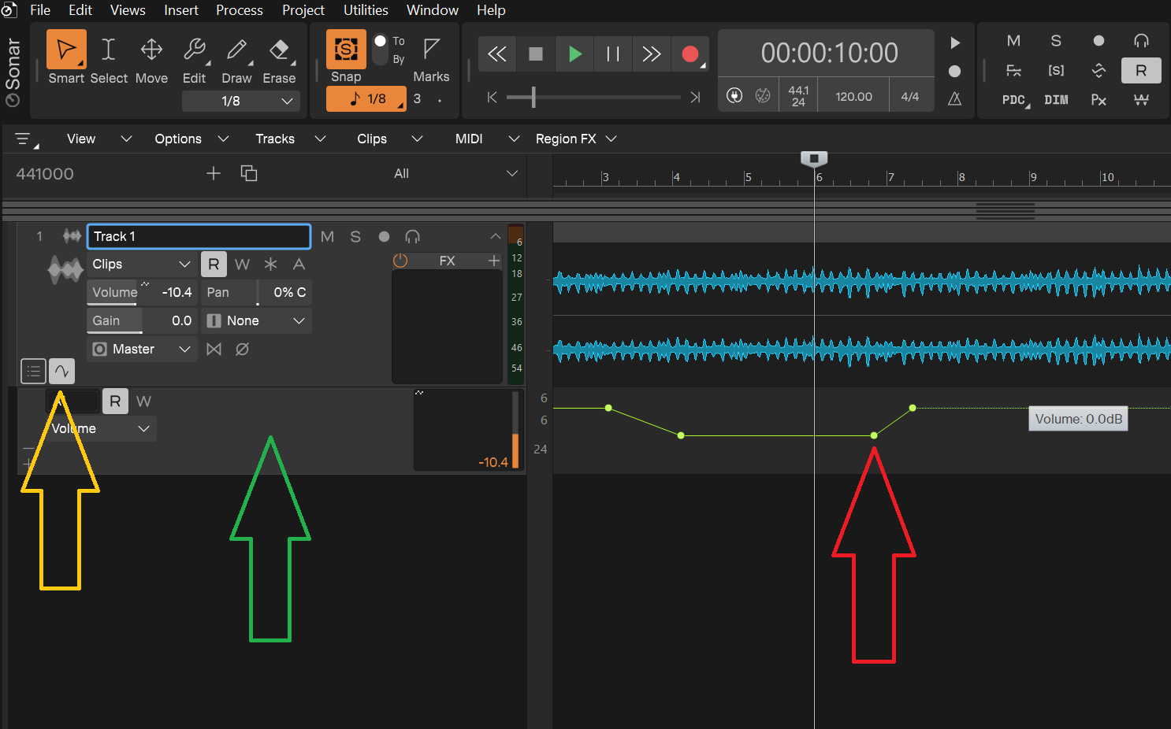The width and height of the screenshot is (1171, 729).
Task: Toggle the Snap to grid button
Action: click(346, 50)
